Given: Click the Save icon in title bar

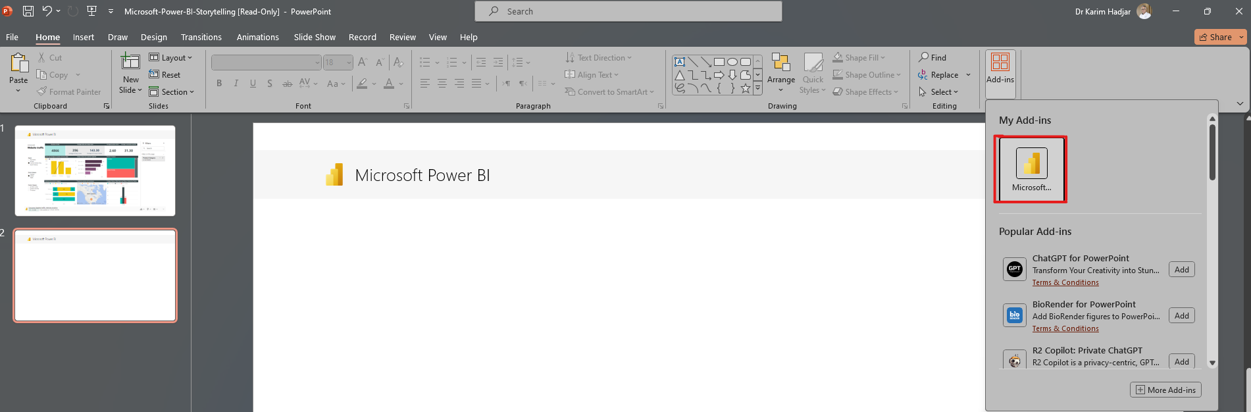Looking at the screenshot, I should 28,11.
